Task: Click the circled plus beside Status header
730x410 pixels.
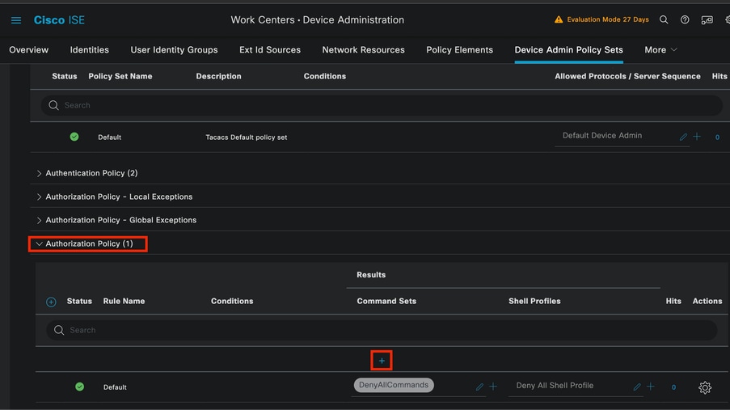Action: [x=51, y=302]
